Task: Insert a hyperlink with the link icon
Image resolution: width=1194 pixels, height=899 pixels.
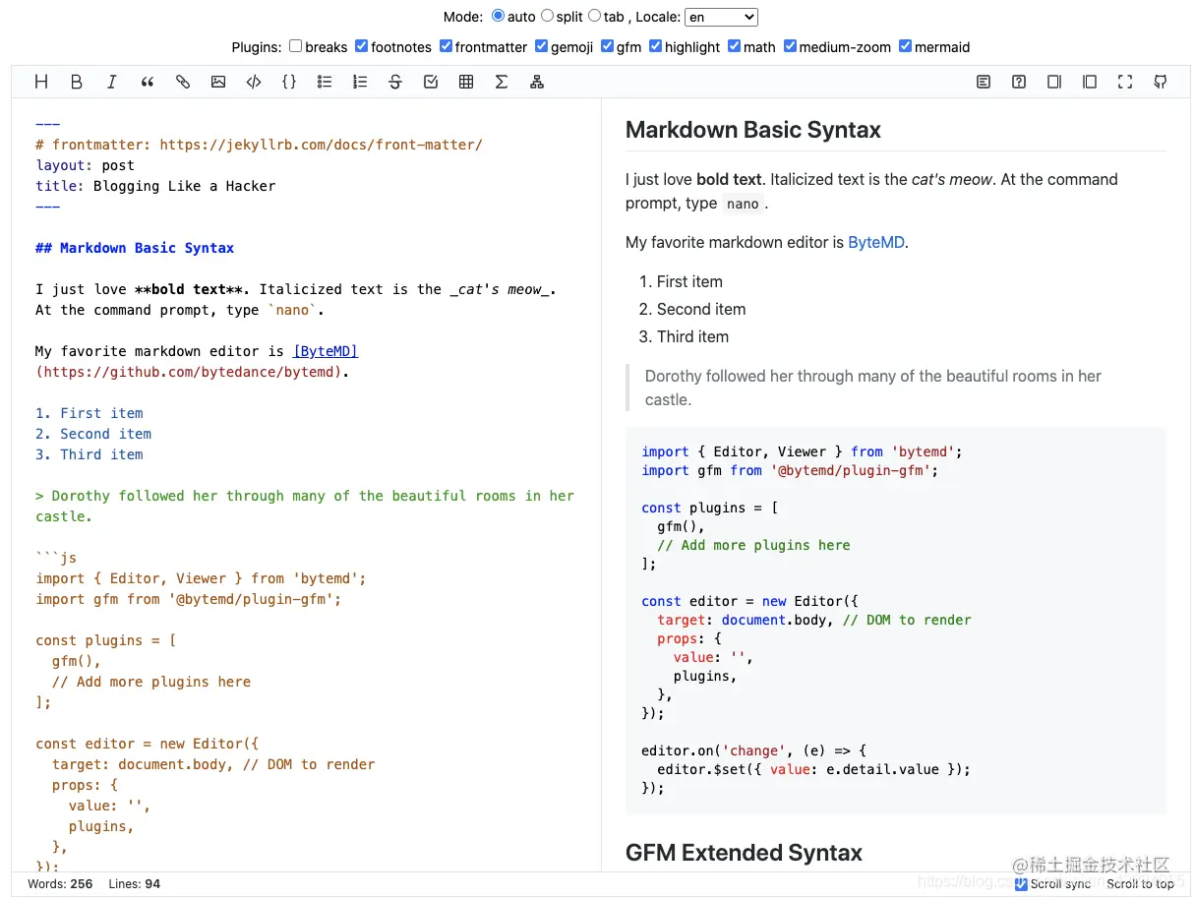Action: 183,82
